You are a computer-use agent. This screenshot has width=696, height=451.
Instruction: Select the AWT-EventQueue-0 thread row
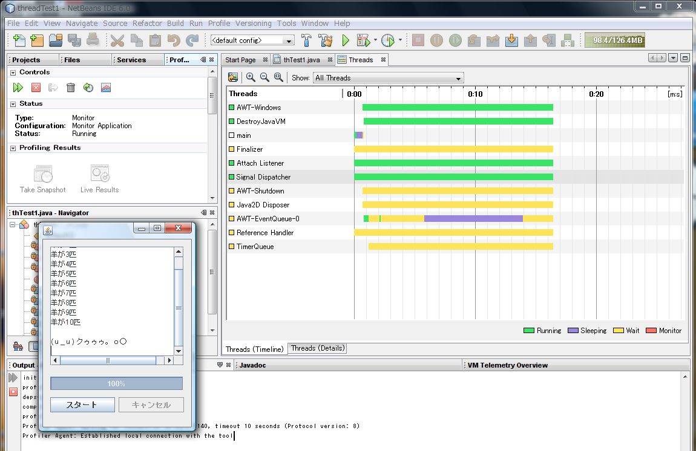(268, 219)
